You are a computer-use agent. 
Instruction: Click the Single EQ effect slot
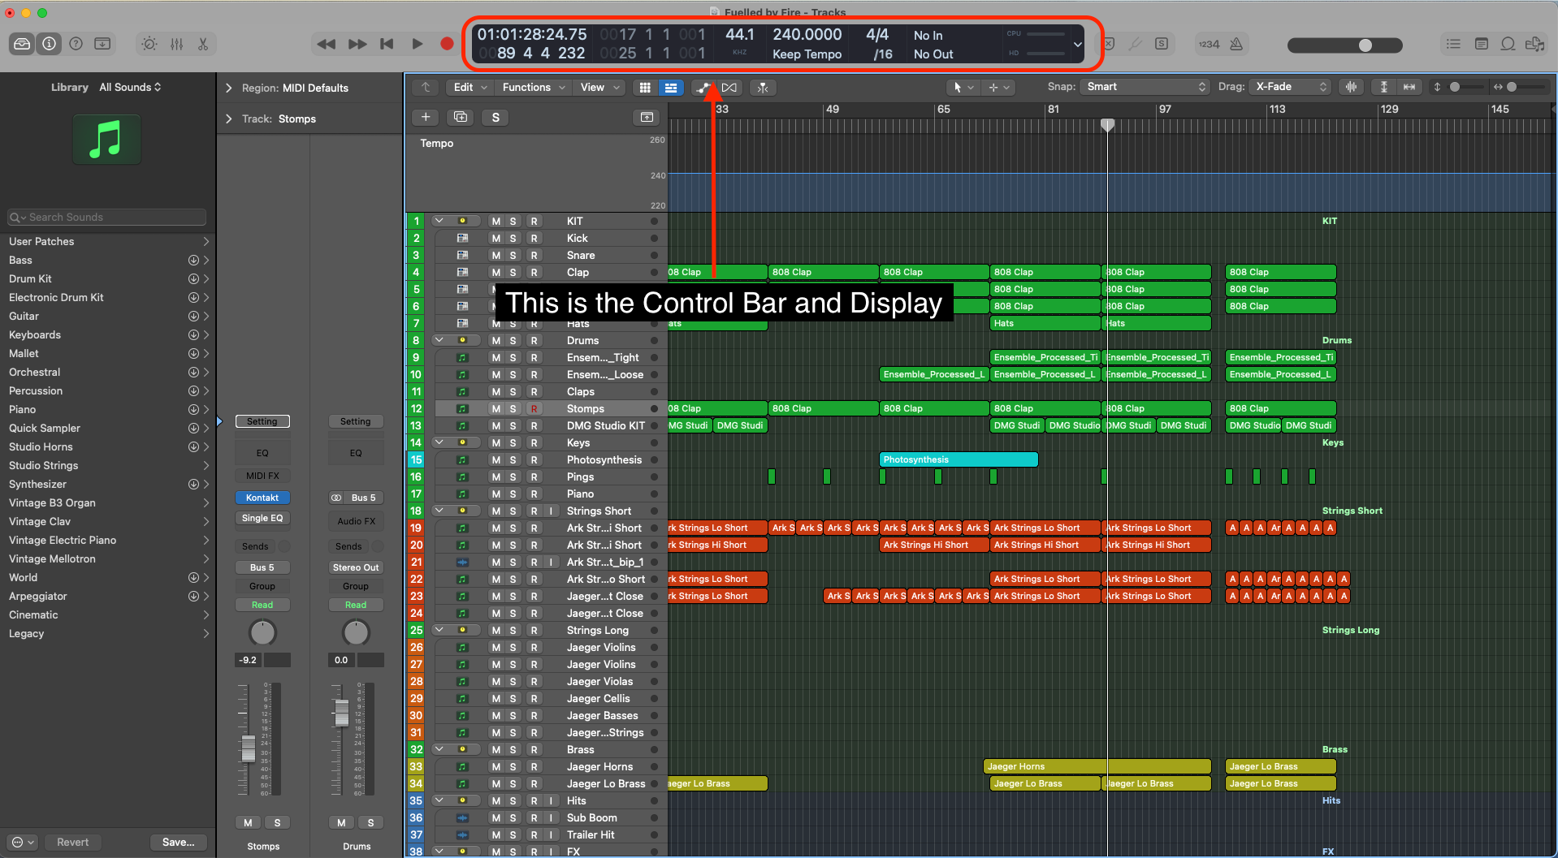[x=262, y=518]
